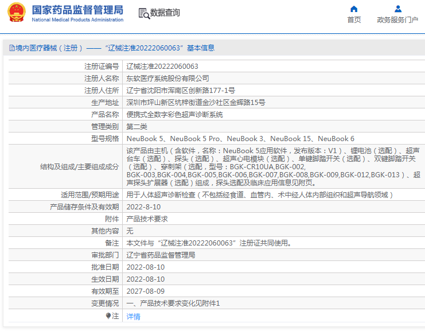The height and width of the screenshot is (331, 425).
Task: Click the 生产地址 label
Action: click(x=105, y=103)
